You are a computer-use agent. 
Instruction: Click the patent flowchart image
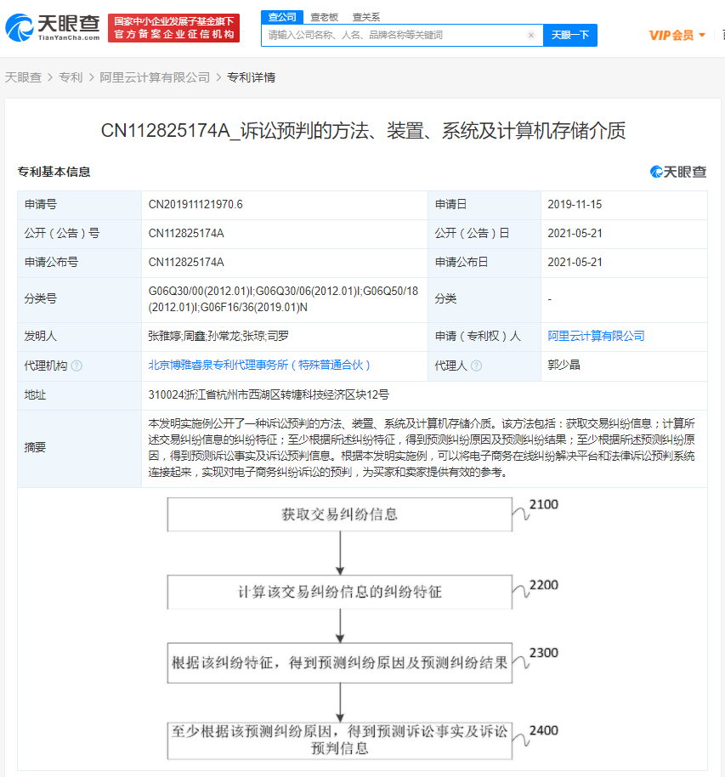point(362,629)
